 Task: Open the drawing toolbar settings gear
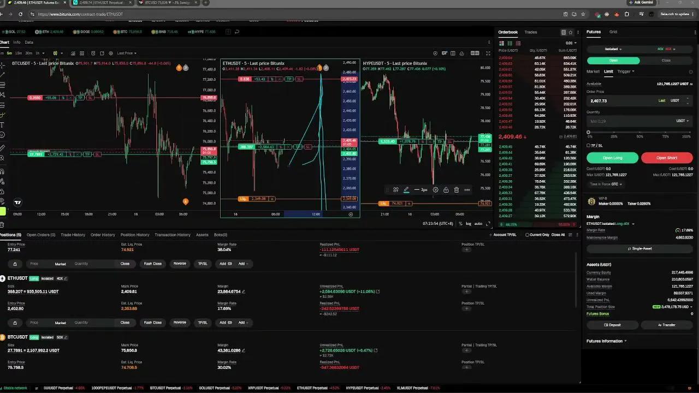(x=435, y=190)
